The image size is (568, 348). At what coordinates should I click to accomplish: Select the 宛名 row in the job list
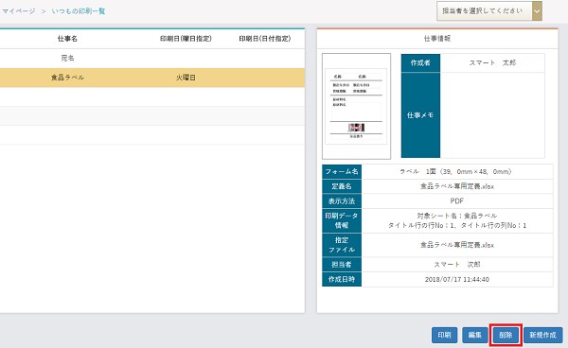[x=152, y=59]
